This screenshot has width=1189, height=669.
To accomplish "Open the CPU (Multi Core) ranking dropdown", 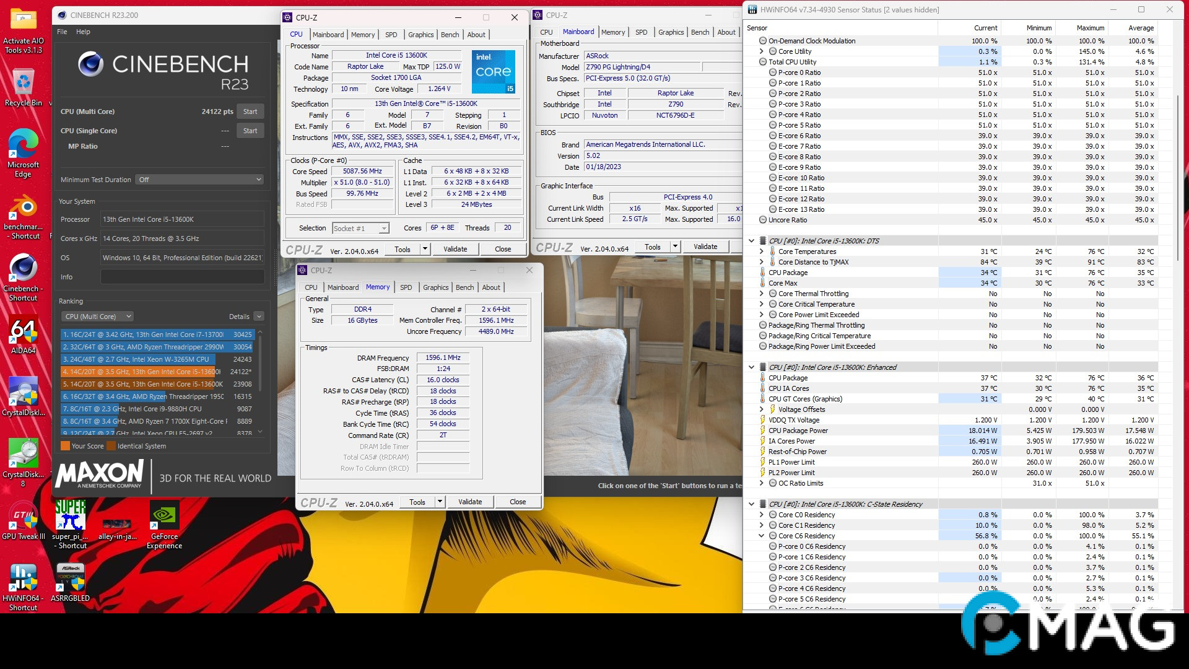I will pos(98,317).
